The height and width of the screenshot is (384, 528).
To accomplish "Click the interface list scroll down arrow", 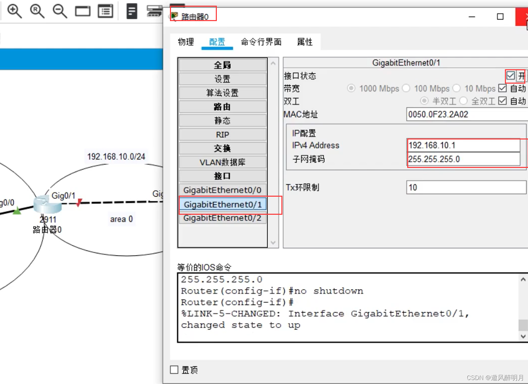I will click(273, 243).
